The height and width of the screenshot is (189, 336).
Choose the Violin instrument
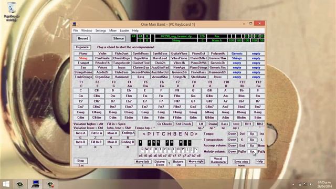[x=102, y=54]
